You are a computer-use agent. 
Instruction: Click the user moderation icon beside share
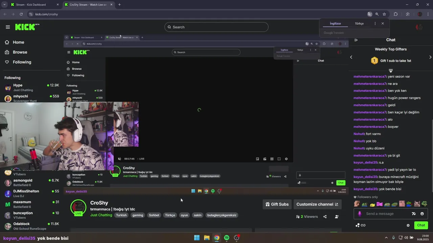(x=337, y=217)
